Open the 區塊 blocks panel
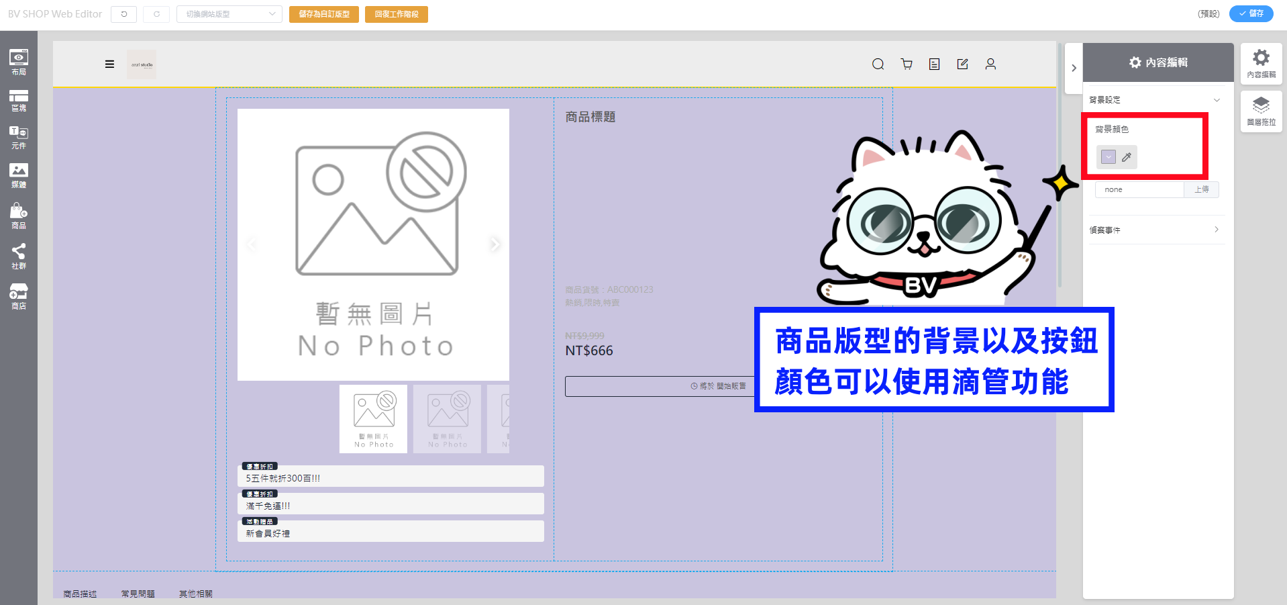Image resolution: width=1287 pixels, height=605 pixels. 19,101
